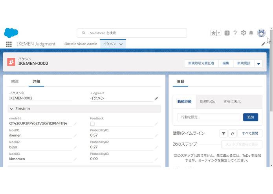The height and width of the screenshot is (194, 273).
Task: Click the label02 value bijyo
Action: [13, 147]
